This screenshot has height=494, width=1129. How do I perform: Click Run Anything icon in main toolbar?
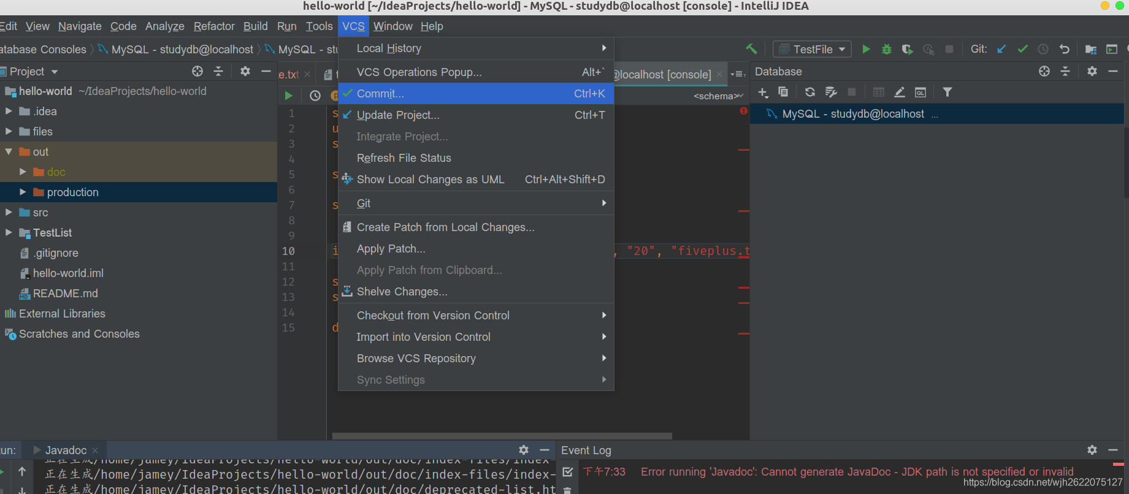pyautogui.click(x=1112, y=49)
